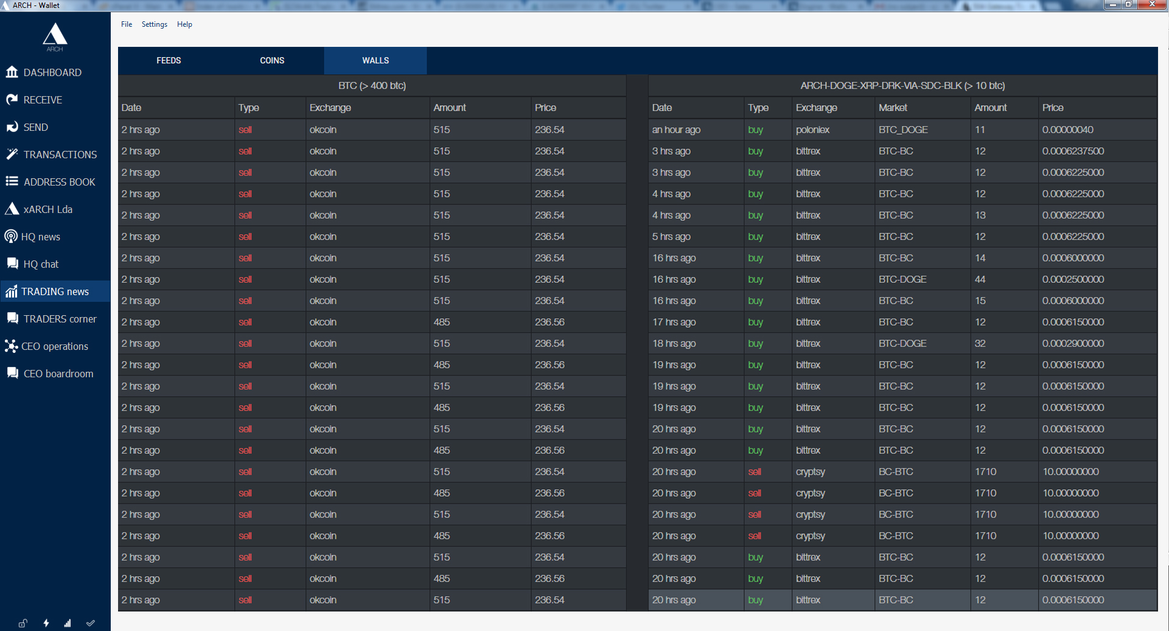Click 'ARCH-DOGE-XRP-DRK-VIA-SDC-BLK (> 10 btc)' title
Image resolution: width=1169 pixels, height=631 pixels.
[x=902, y=86]
